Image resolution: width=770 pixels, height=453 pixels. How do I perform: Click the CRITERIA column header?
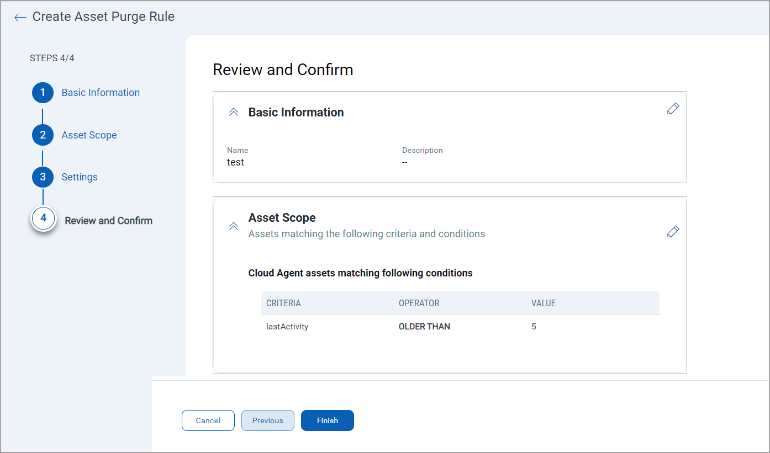tap(283, 303)
